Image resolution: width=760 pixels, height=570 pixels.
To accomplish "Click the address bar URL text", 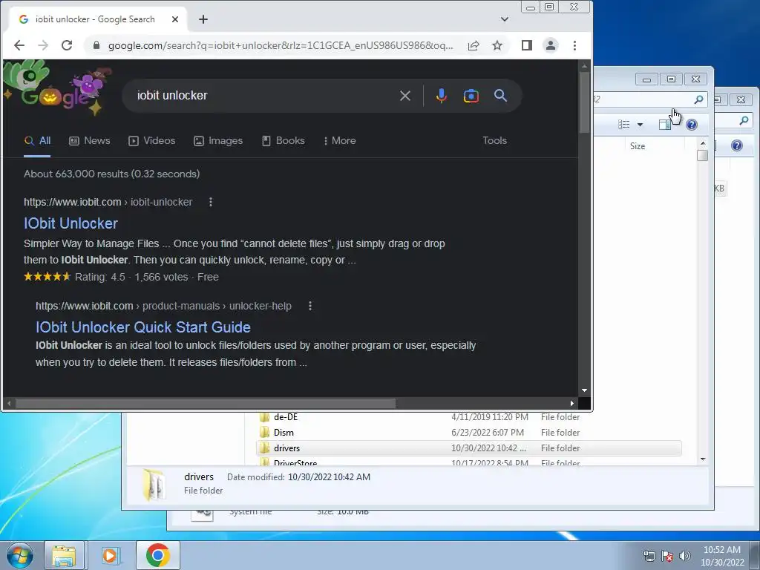I will (x=281, y=45).
